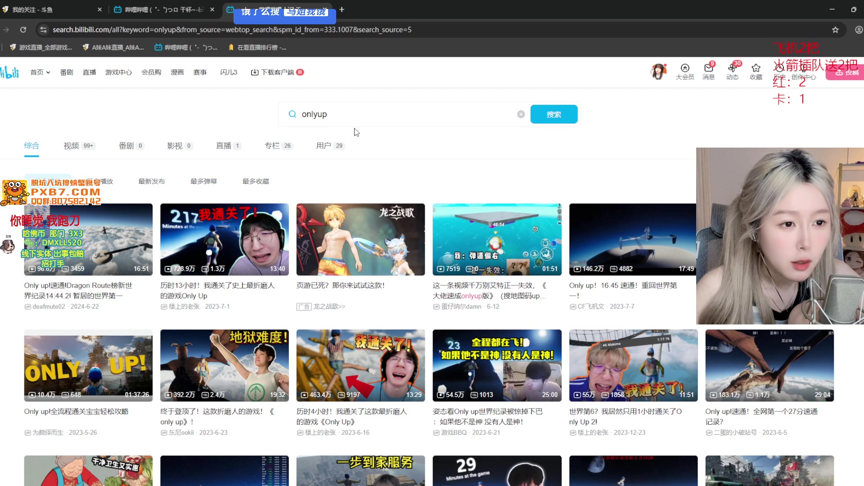Open the 收藏 favorites star icon
Image resolution: width=864 pixels, height=486 pixels.
pos(756,72)
